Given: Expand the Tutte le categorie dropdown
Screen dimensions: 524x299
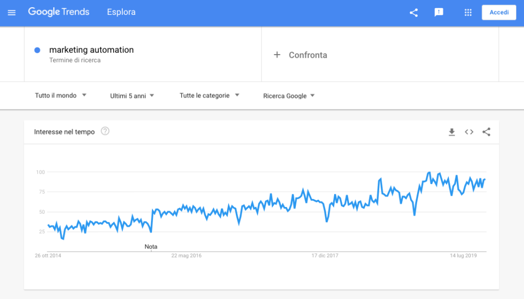Looking at the screenshot, I should tap(209, 96).
